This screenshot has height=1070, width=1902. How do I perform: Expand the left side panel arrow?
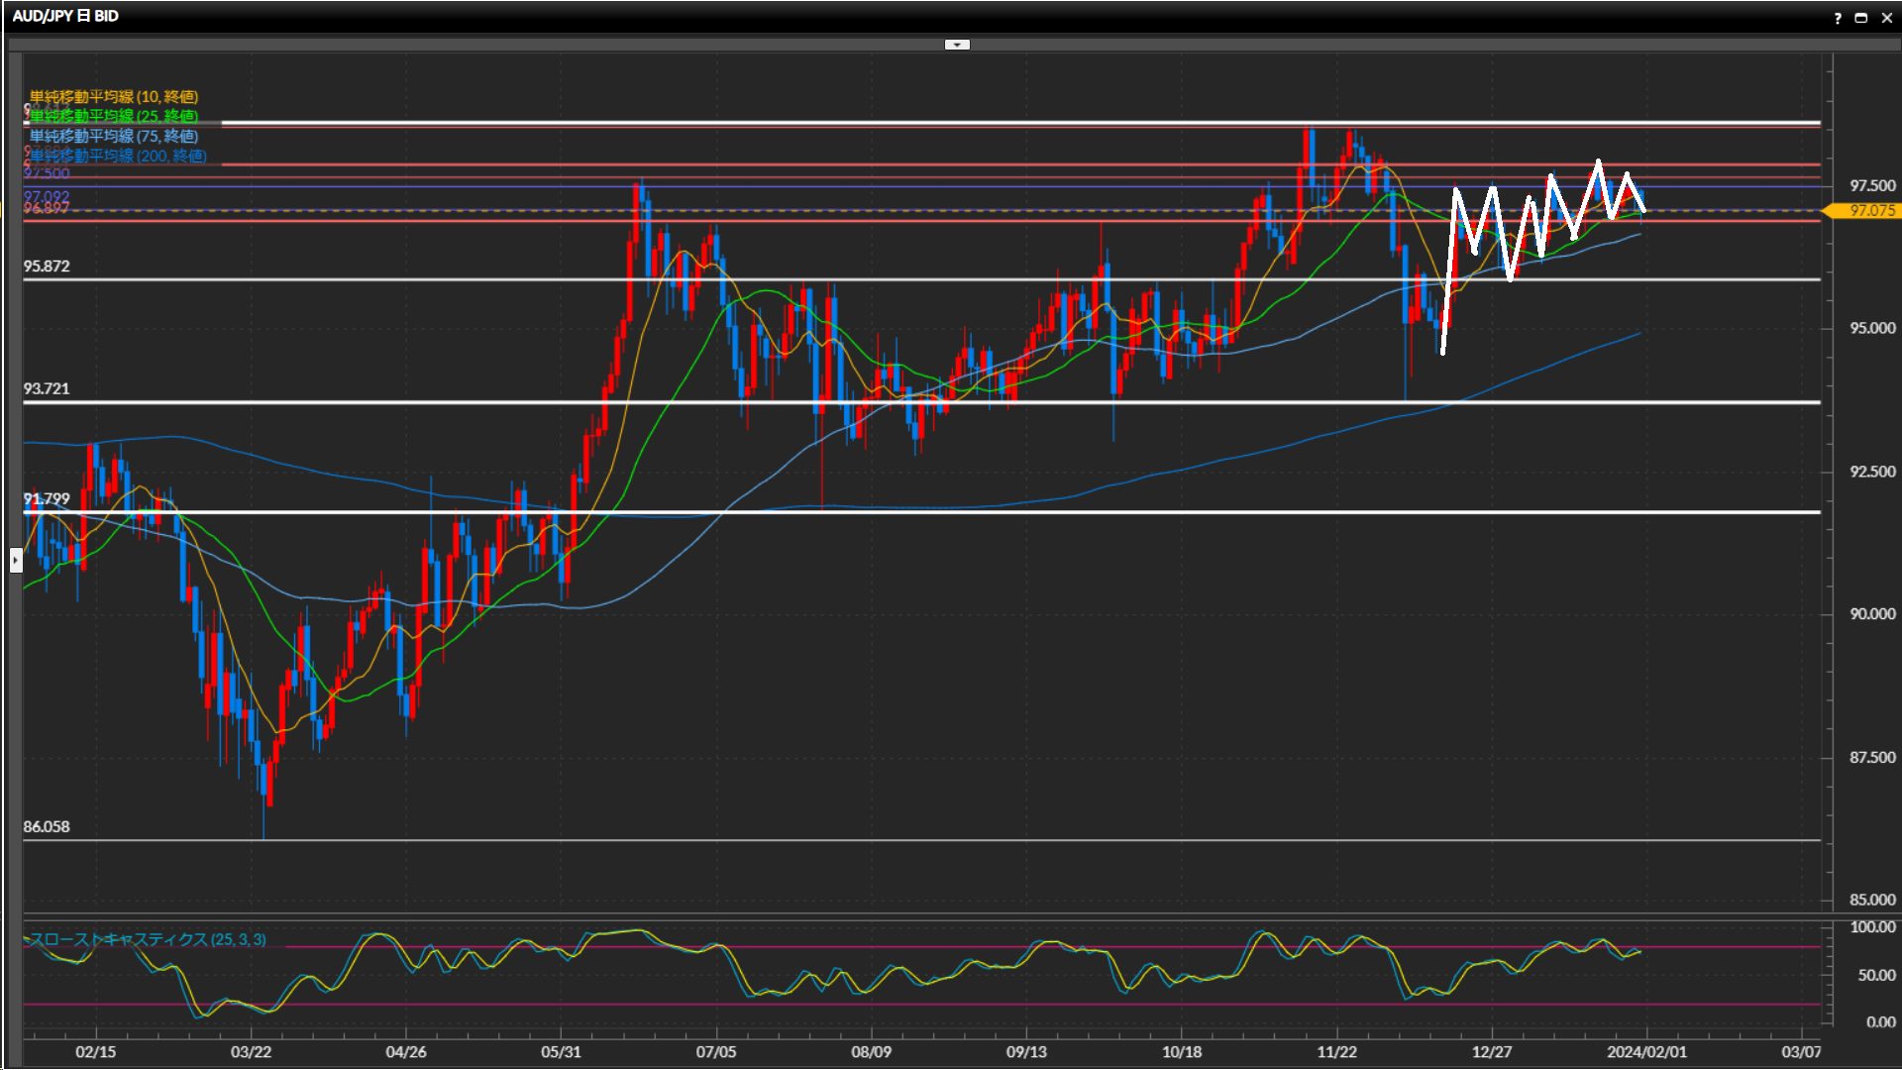[x=16, y=561]
